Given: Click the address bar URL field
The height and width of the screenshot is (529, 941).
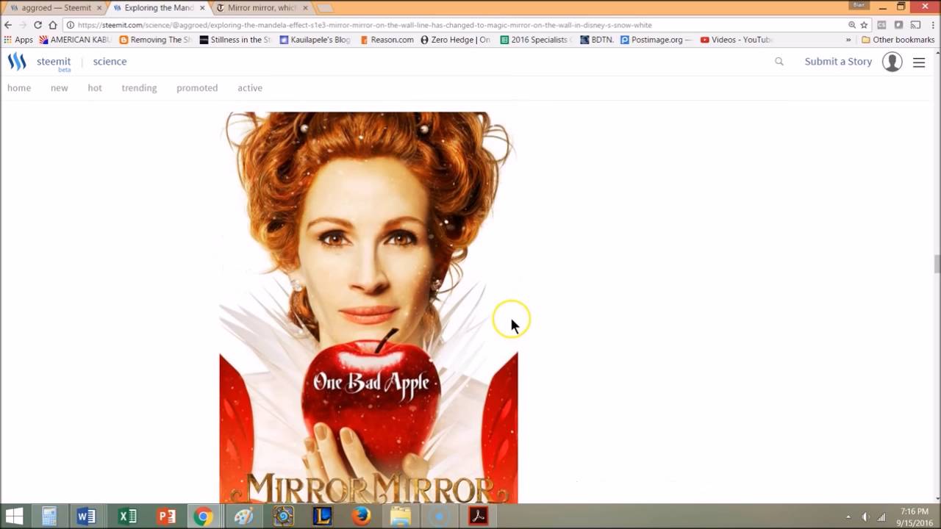Looking at the screenshot, I should pos(456,25).
